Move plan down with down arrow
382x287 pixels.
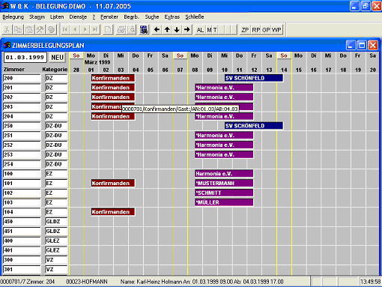click(x=177, y=30)
